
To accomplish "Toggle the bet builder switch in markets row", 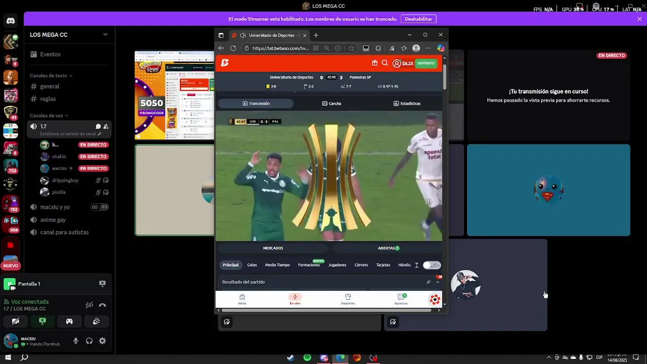I will [432, 265].
